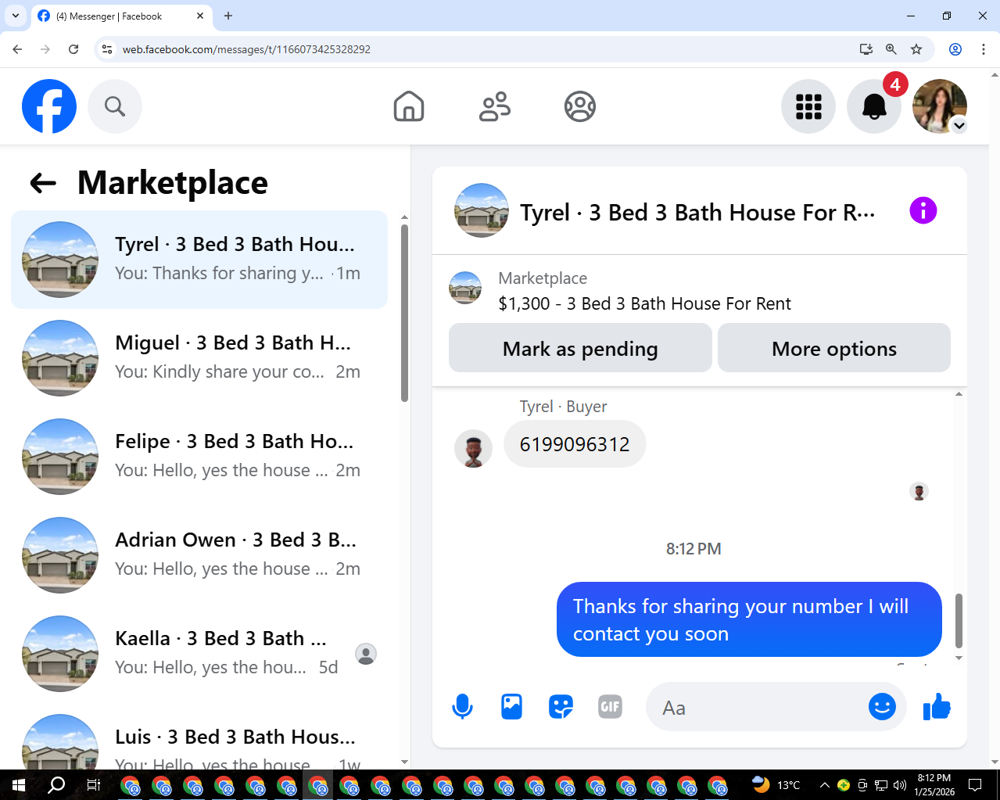Screen dimensions: 1000x800
Task: Bookmark this page with the star icon
Action: (x=916, y=49)
